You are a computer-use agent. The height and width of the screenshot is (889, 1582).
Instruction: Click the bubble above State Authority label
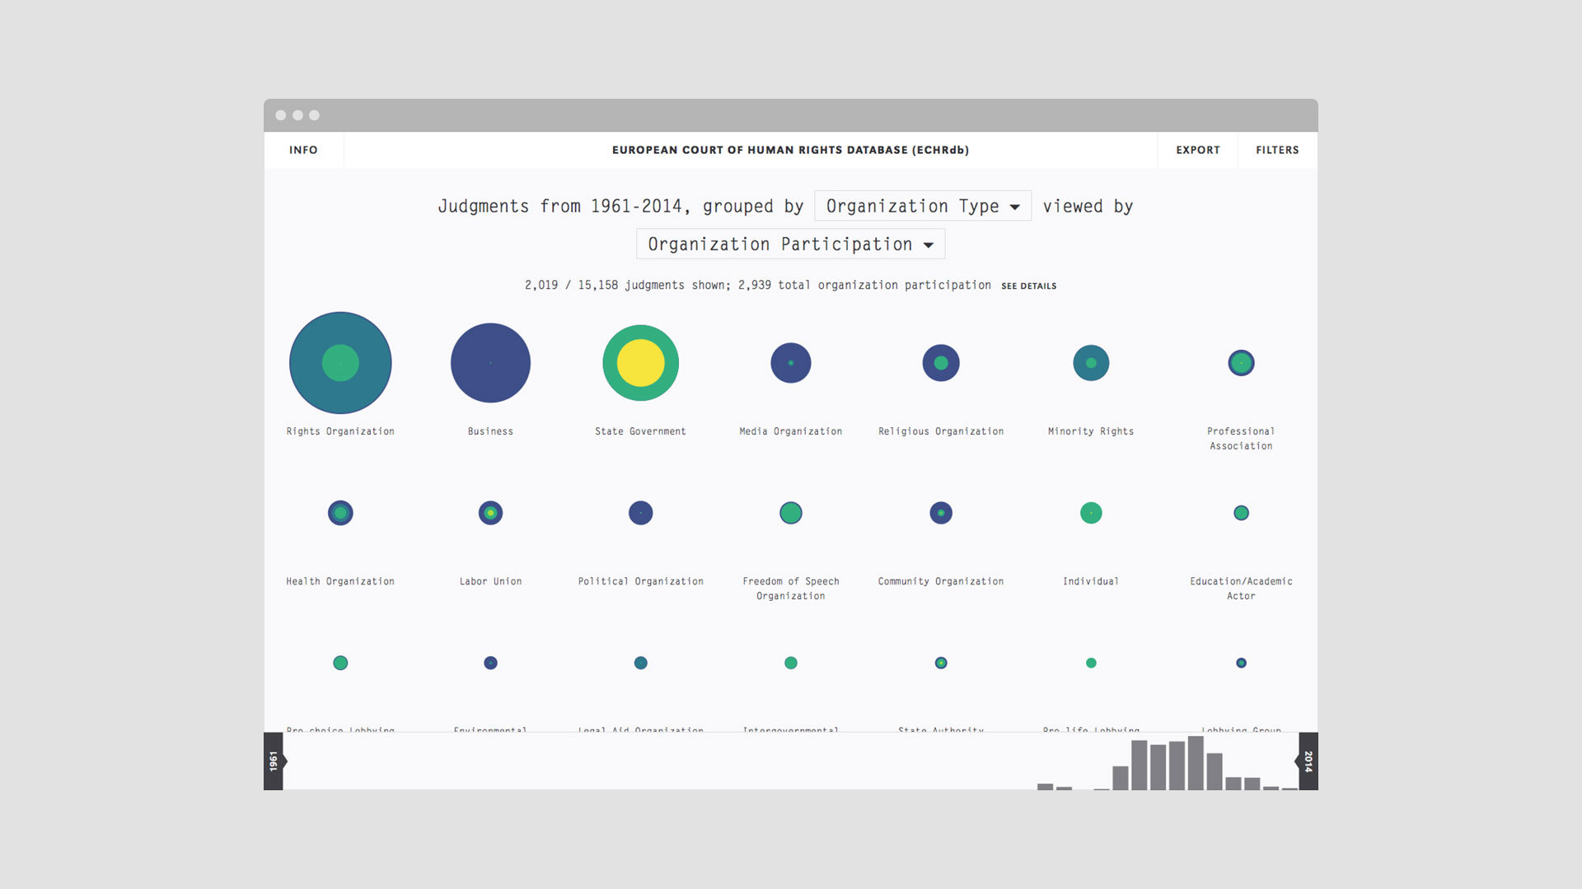(941, 663)
